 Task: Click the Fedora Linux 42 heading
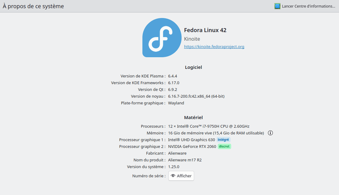[205, 30]
